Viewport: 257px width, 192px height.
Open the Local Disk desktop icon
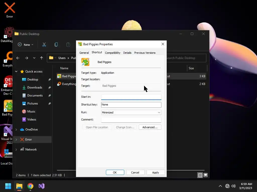7,157
